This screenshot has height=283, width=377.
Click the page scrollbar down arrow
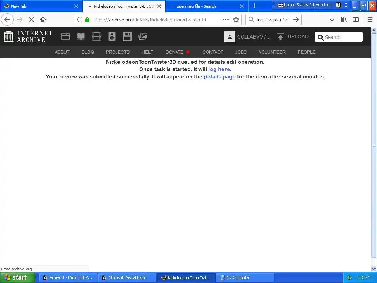[x=374, y=269]
